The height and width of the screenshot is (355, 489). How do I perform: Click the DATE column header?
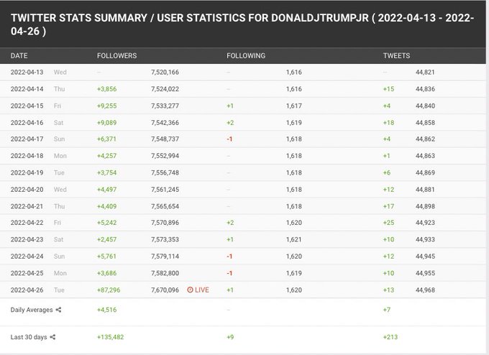click(19, 55)
